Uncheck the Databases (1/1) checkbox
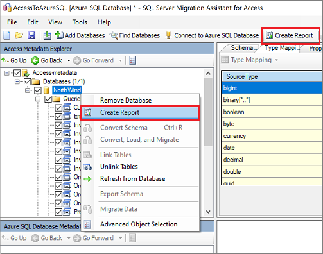Image resolution: width=323 pixels, height=254 pixels. [28, 81]
